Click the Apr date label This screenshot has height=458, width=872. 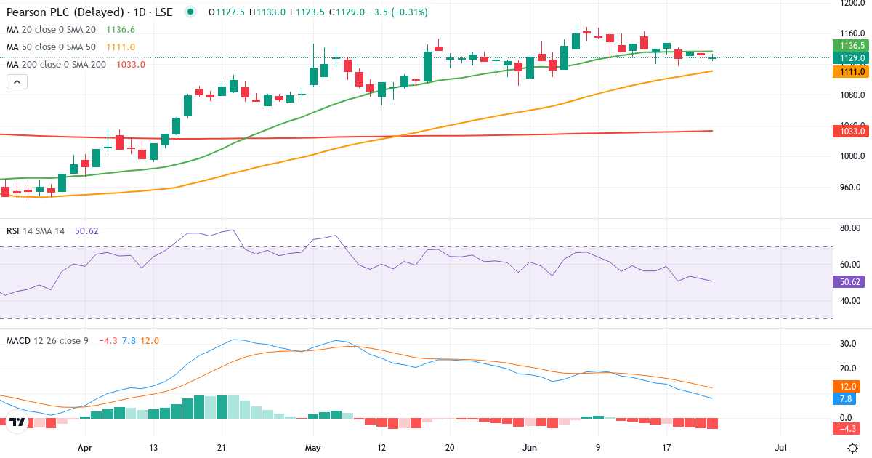tap(86, 448)
